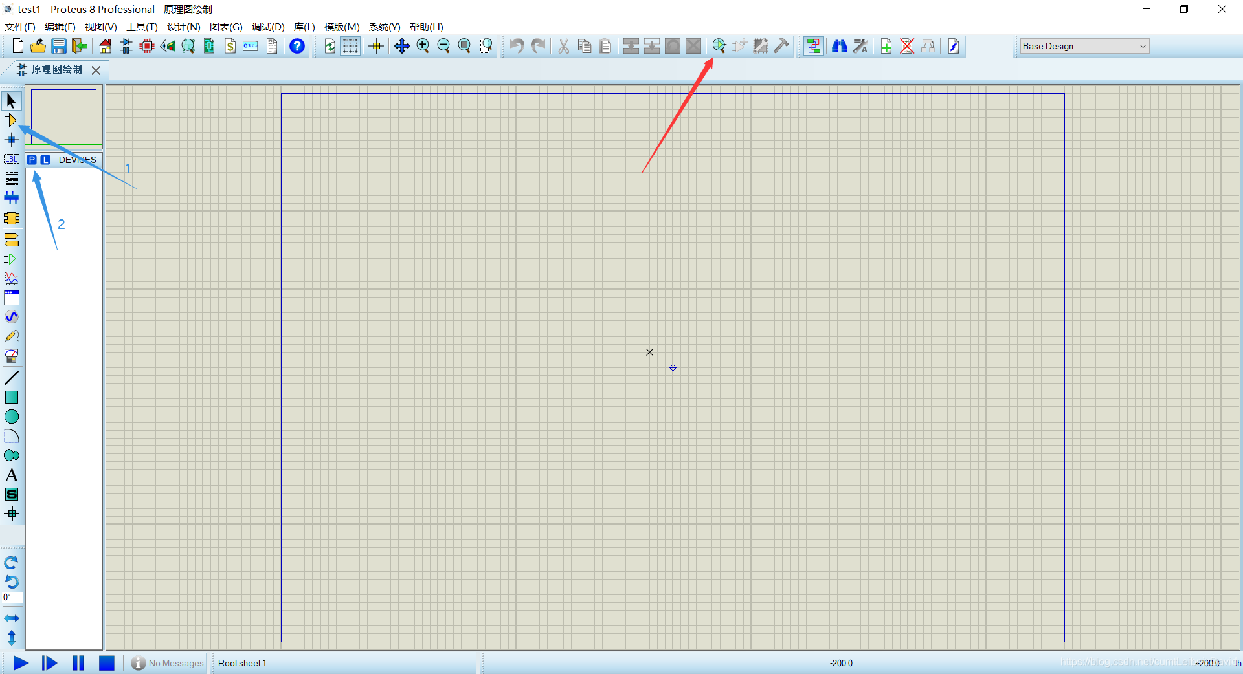This screenshot has width=1243, height=674.
Task: Open the Base Design variant dropdown
Action: [1084, 46]
